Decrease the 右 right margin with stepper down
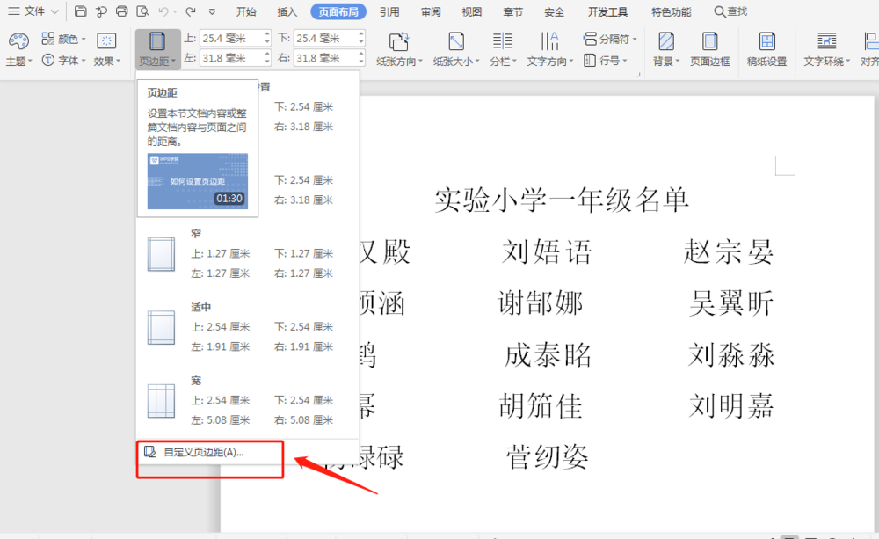The height and width of the screenshot is (539, 879). [x=361, y=62]
